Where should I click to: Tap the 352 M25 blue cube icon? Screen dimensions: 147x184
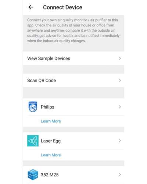click(x=33, y=174)
